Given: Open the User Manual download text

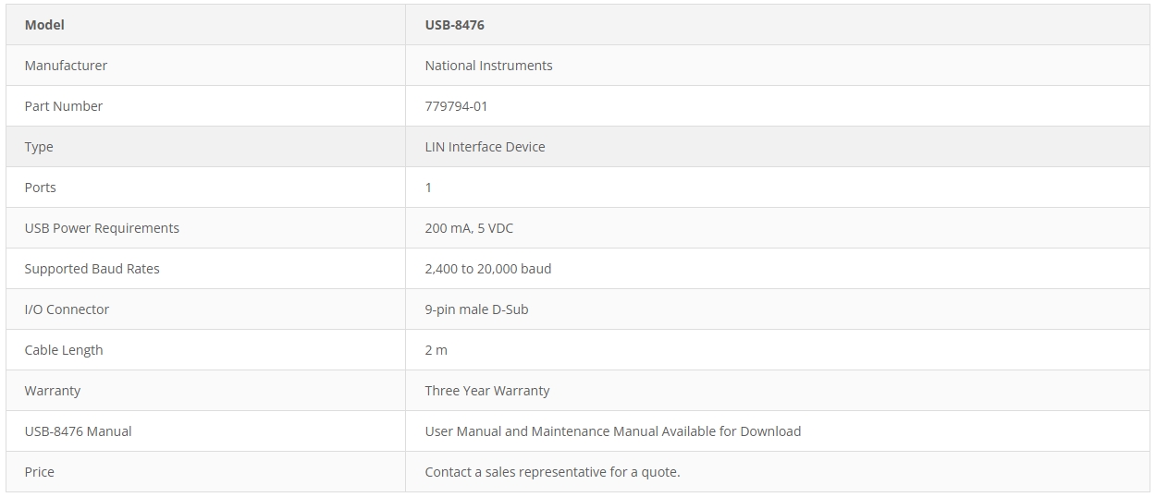Looking at the screenshot, I should click(x=613, y=431).
